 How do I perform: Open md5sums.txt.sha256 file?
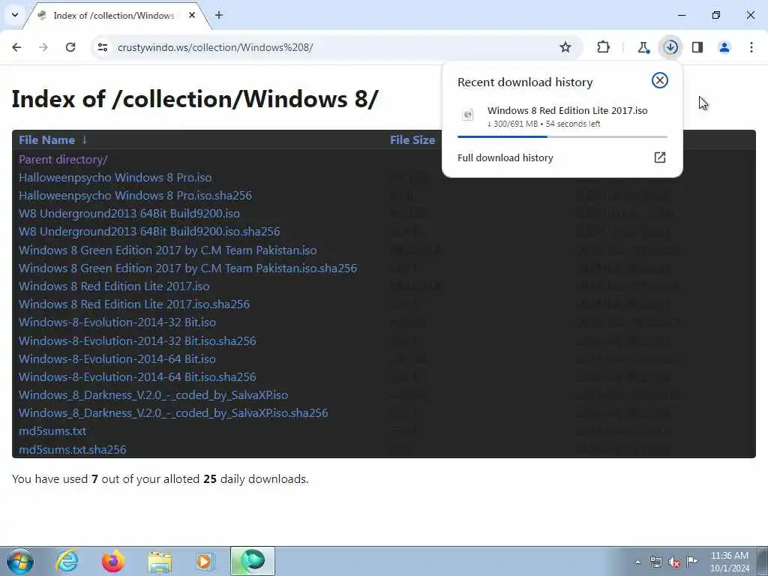tap(73, 450)
